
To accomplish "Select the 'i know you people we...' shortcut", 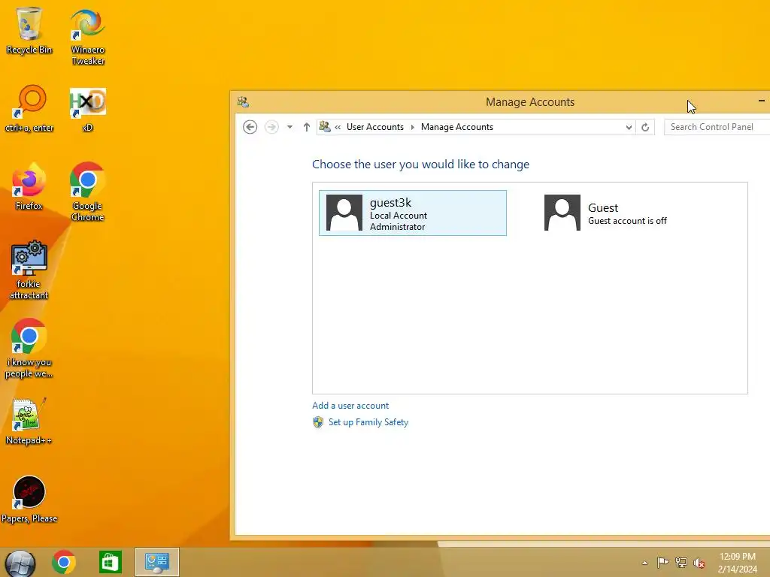I will 29,349.
